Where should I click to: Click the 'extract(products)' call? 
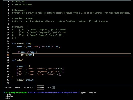coord(26,80)
